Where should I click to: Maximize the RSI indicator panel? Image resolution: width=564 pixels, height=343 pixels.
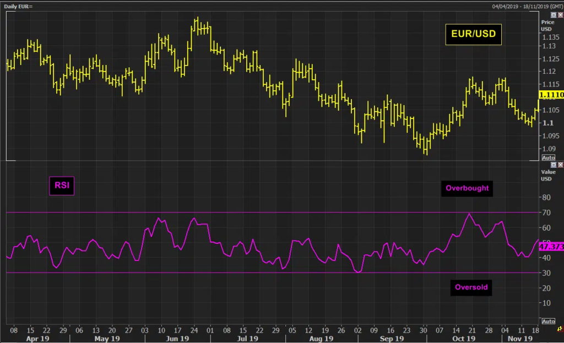click(553, 165)
